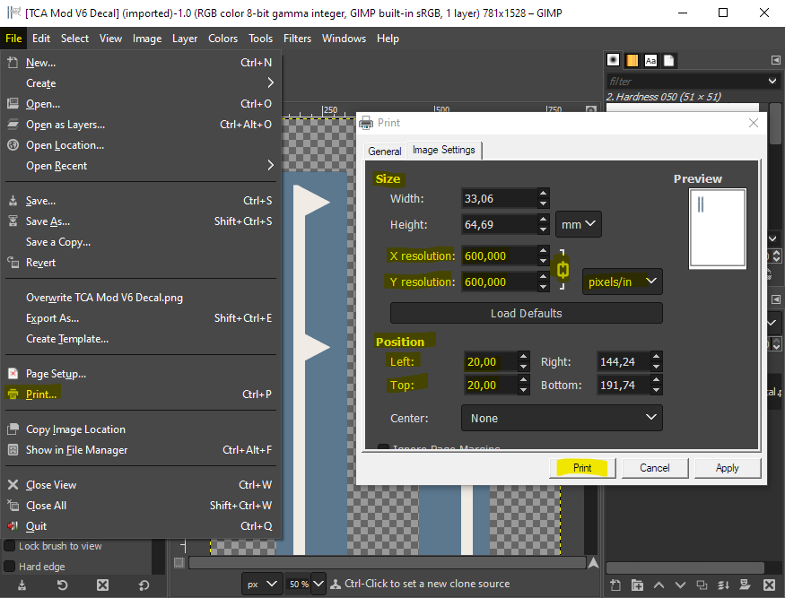Image resolution: width=785 pixels, height=598 pixels.
Task: Open the size unit mm dropdown
Action: [579, 224]
